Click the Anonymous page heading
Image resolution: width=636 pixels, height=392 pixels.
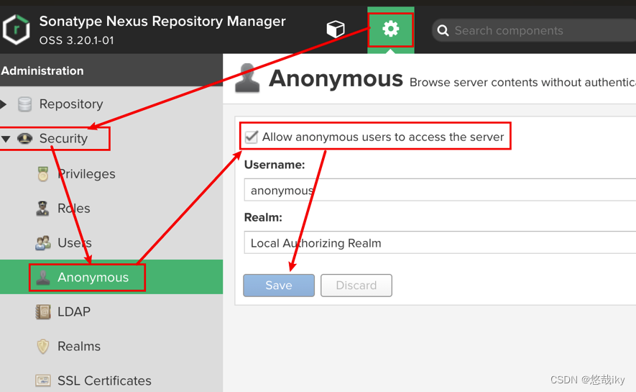336,78
